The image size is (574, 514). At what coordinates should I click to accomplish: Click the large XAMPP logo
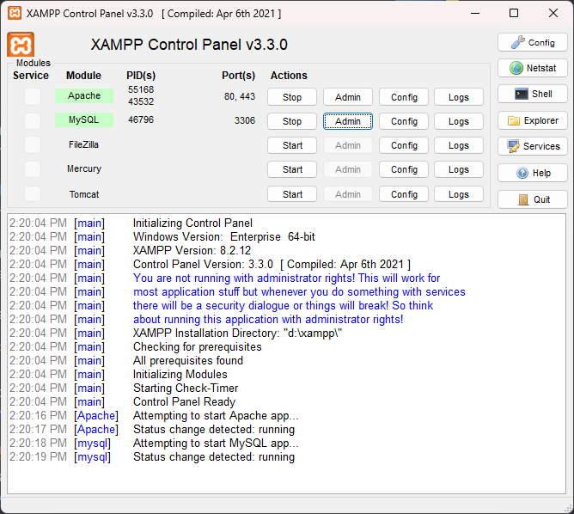[x=21, y=45]
